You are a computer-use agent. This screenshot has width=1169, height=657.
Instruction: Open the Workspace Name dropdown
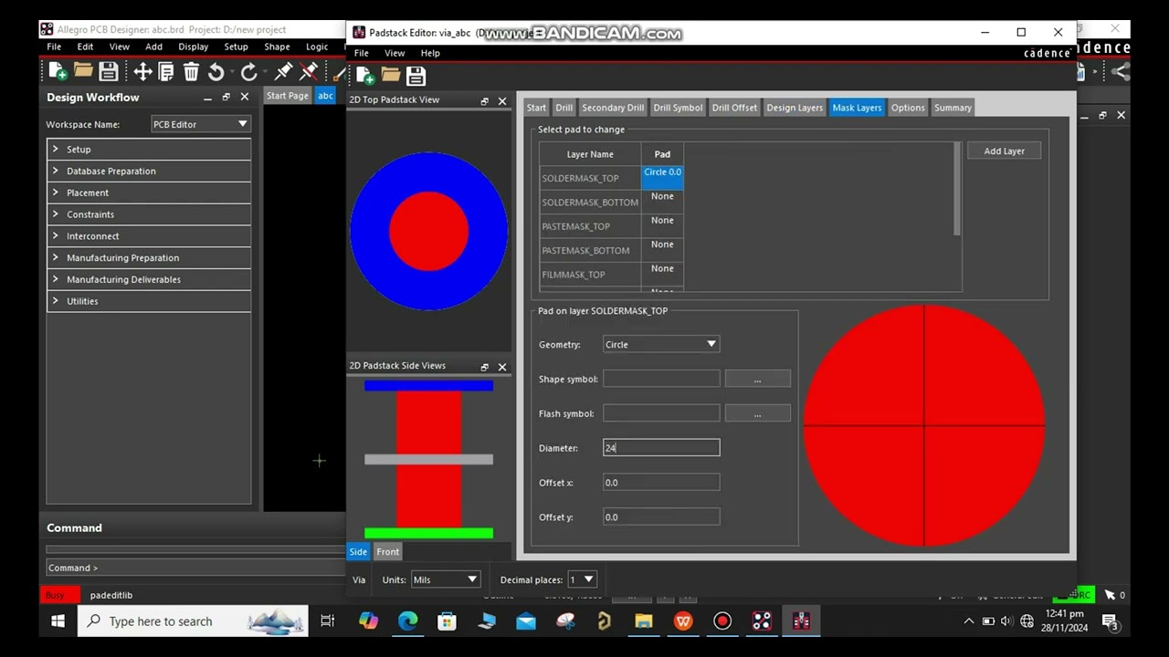[x=201, y=124]
